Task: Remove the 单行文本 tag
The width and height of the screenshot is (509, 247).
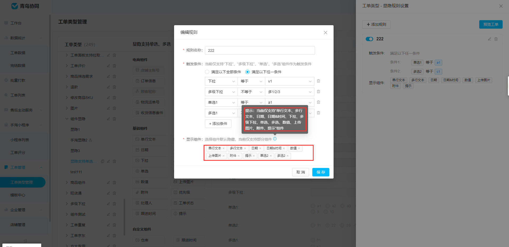Action: click(224, 148)
